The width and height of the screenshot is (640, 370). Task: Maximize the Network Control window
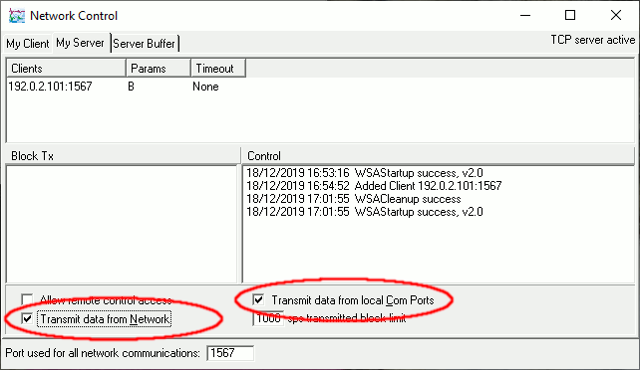point(570,16)
